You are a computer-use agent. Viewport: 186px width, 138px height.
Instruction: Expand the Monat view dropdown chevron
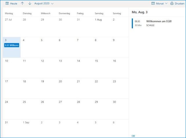tap(166, 3)
